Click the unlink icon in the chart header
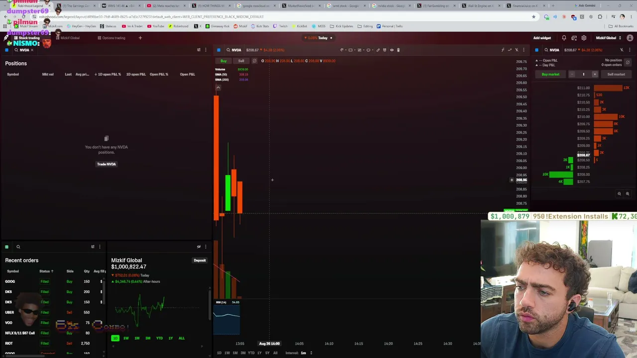The width and height of the screenshot is (637, 358). point(517,50)
